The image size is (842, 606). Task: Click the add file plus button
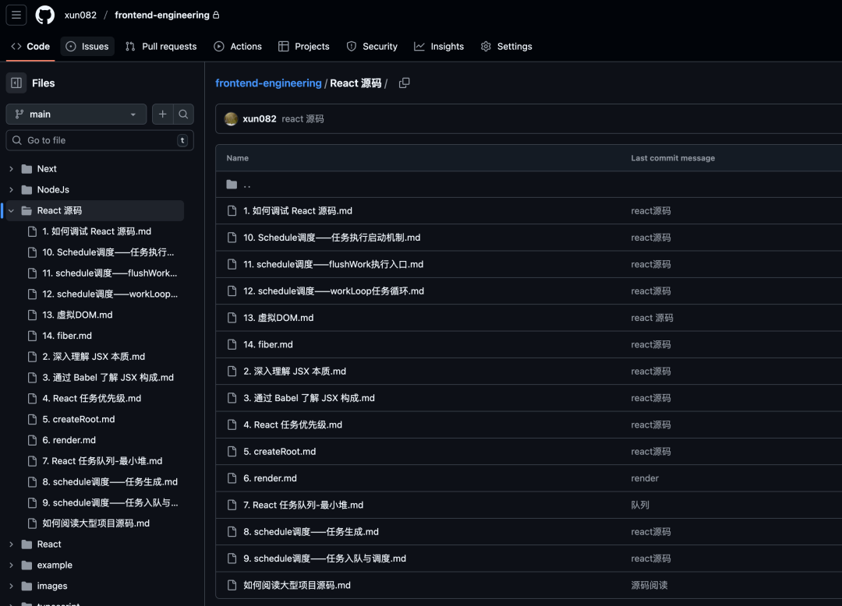[x=163, y=115]
